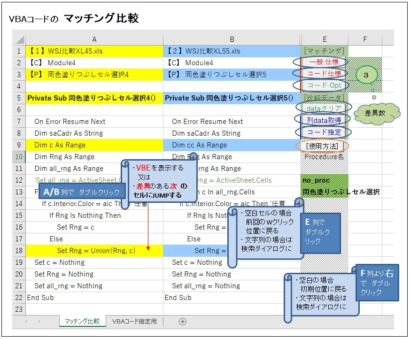410x339 pixels.
Task: Click next sheet navigation arrow
Action: (40, 322)
